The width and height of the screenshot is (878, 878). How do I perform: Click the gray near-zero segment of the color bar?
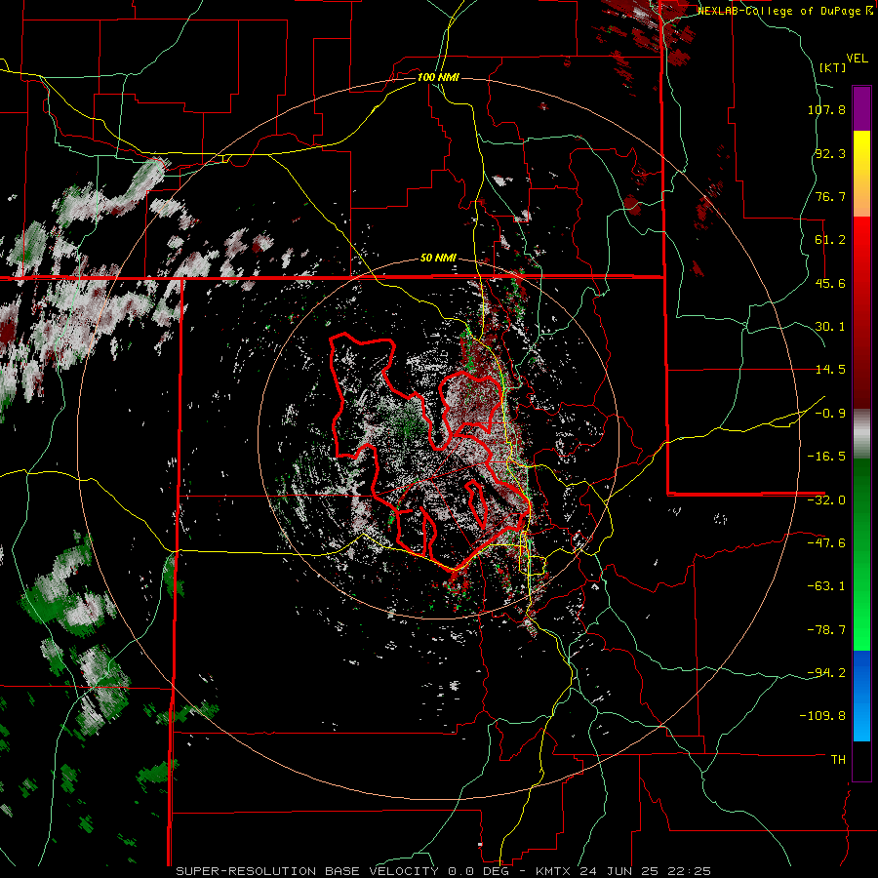861,434
